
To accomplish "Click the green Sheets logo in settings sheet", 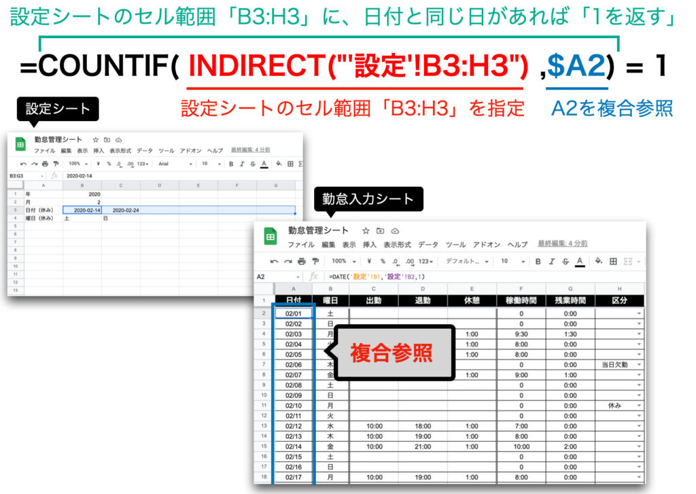I will (x=20, y=144).
